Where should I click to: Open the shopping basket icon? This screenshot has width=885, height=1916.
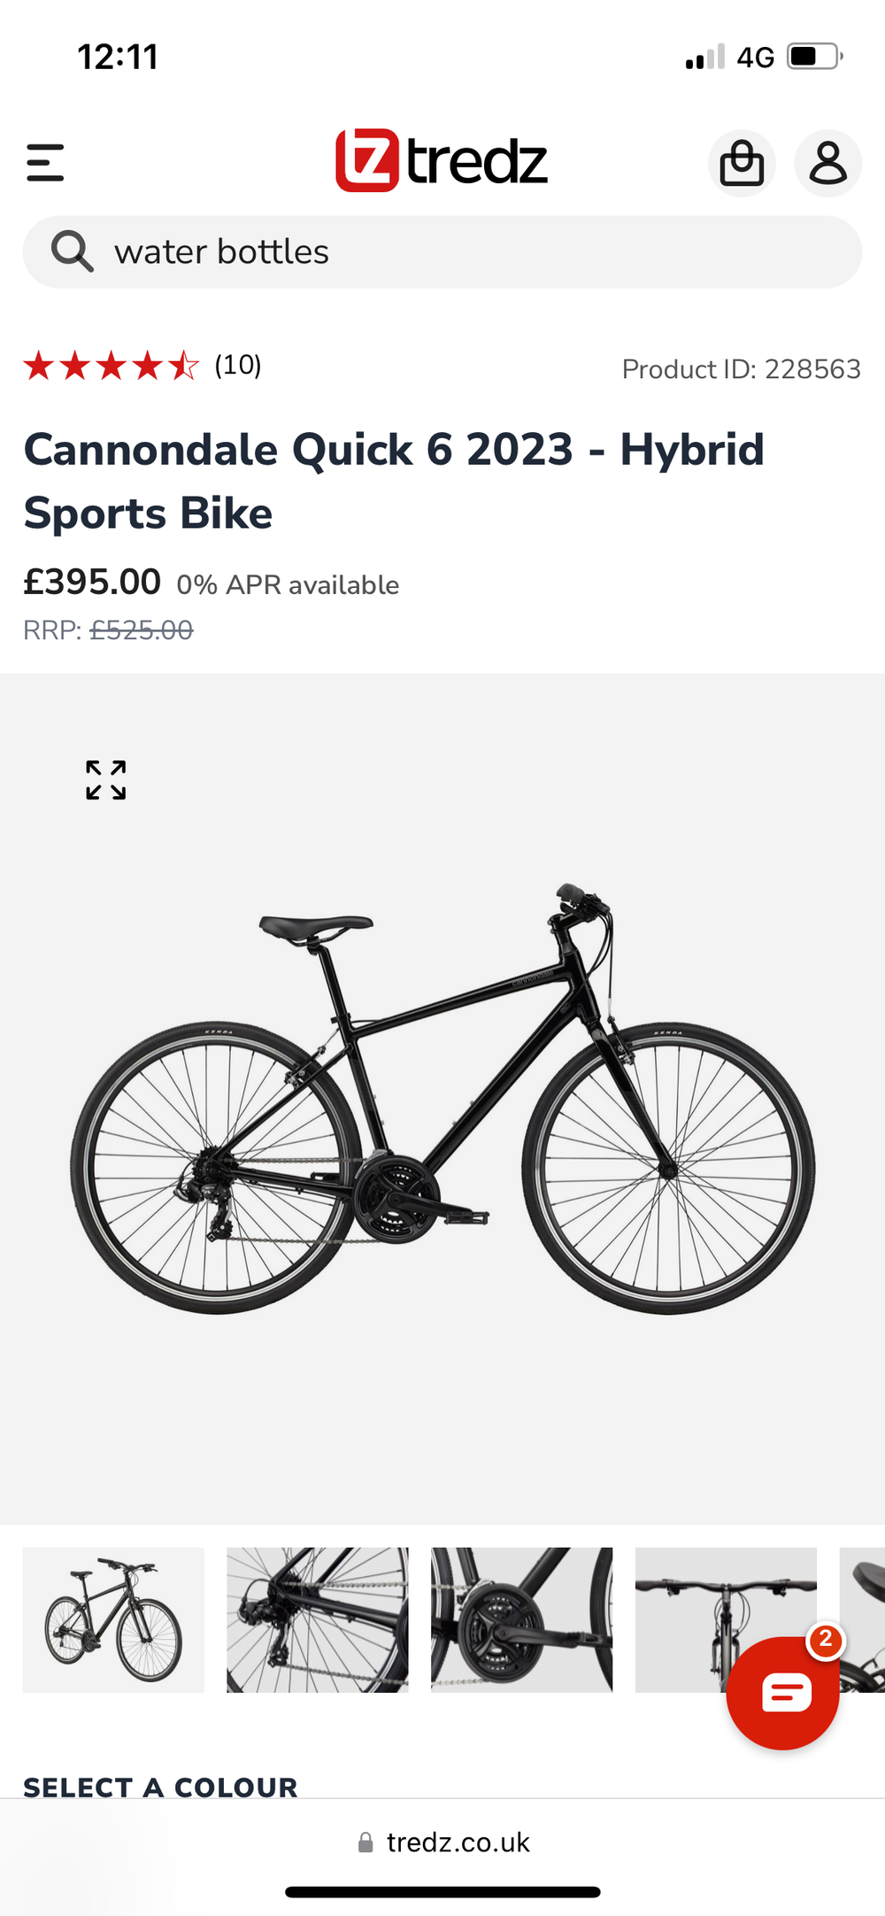[742, 163]
